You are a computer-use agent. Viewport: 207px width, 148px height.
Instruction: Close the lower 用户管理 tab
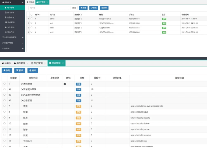(27, 63)
